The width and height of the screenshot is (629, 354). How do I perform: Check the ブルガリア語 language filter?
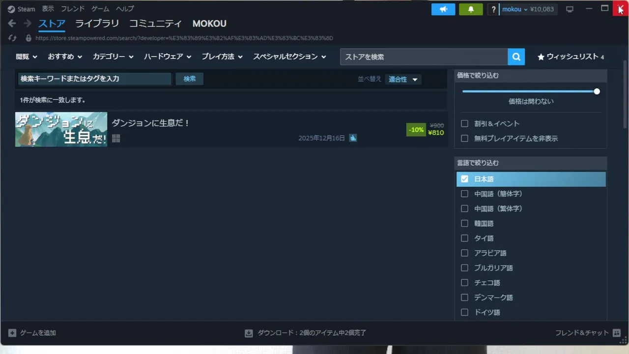point(464,267)
